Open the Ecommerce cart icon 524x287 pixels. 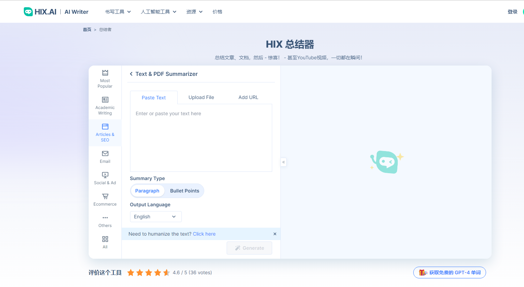pos(105,196)
